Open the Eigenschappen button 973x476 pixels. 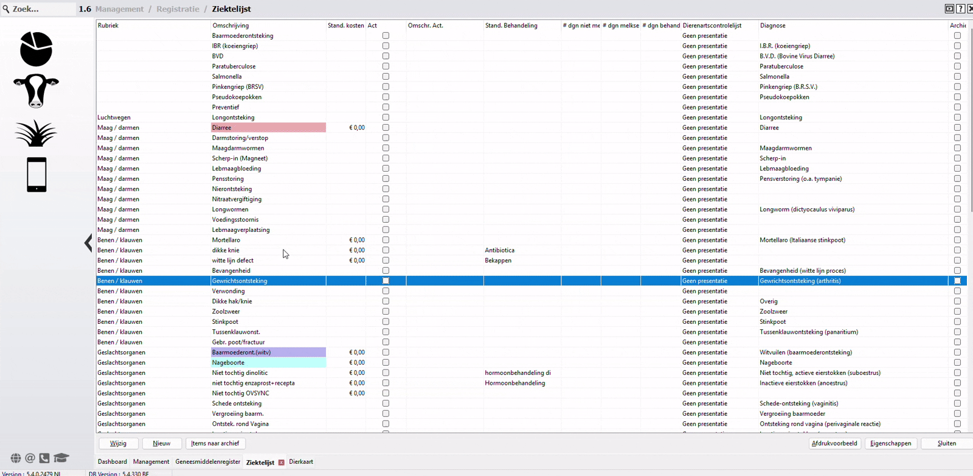coord(891,444)
